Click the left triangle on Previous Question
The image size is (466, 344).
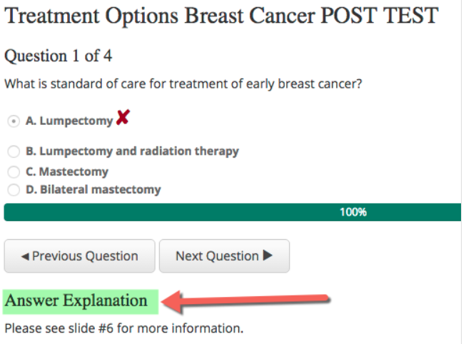pyautogui.click(x=26, y=256)
